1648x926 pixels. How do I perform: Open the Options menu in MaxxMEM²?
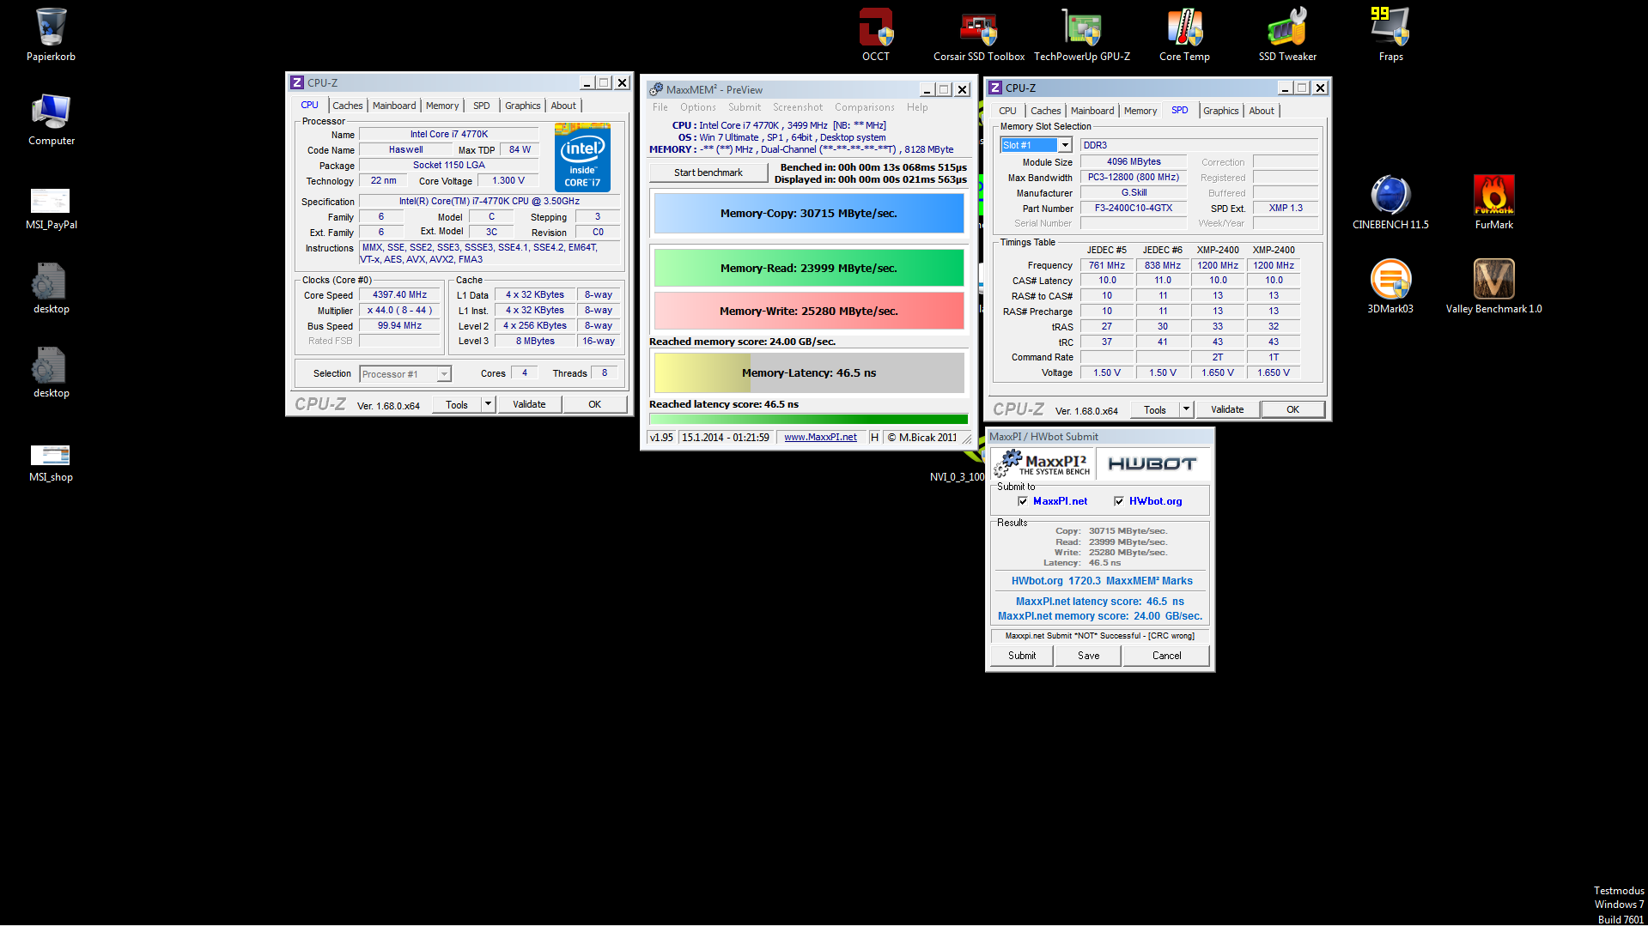[x=698, y=107]
